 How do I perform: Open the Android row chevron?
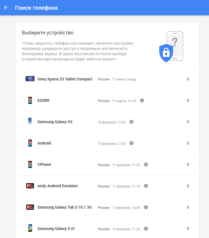[x=188, y=143]
